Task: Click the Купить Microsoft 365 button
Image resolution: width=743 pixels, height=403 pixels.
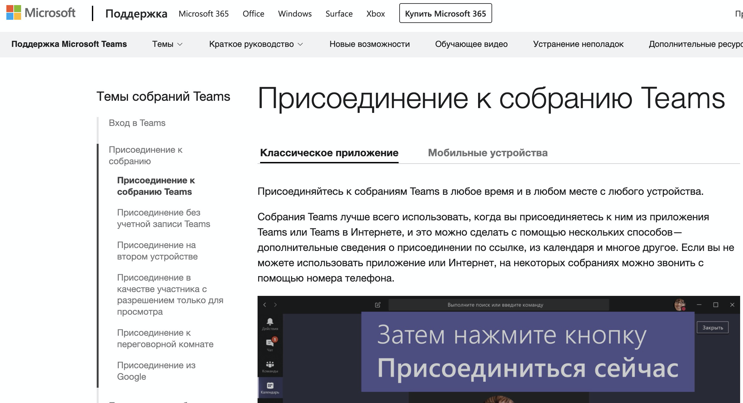Action: coord(445,13)
